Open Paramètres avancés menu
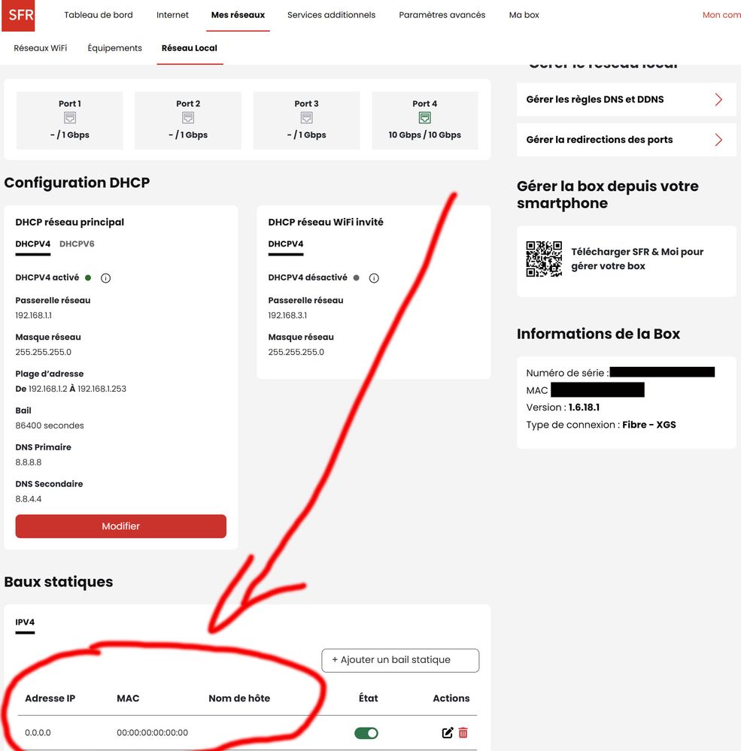Screen dimensions: 741x751 (442, 15)
